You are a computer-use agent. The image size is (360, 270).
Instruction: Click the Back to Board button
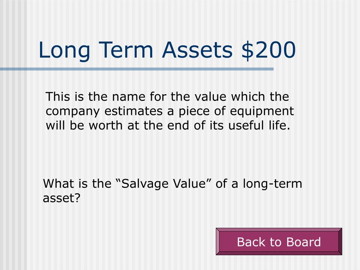[279, 241]
